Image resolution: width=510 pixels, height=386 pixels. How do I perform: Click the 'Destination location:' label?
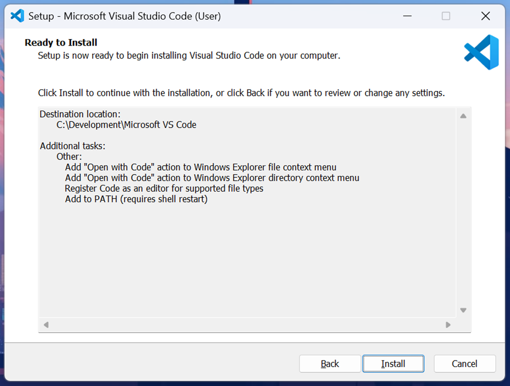(x=80, y=114)
